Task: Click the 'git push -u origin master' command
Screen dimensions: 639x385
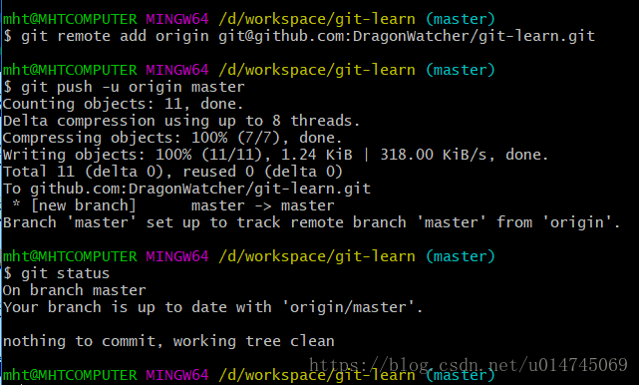Action: click(124, 87)
